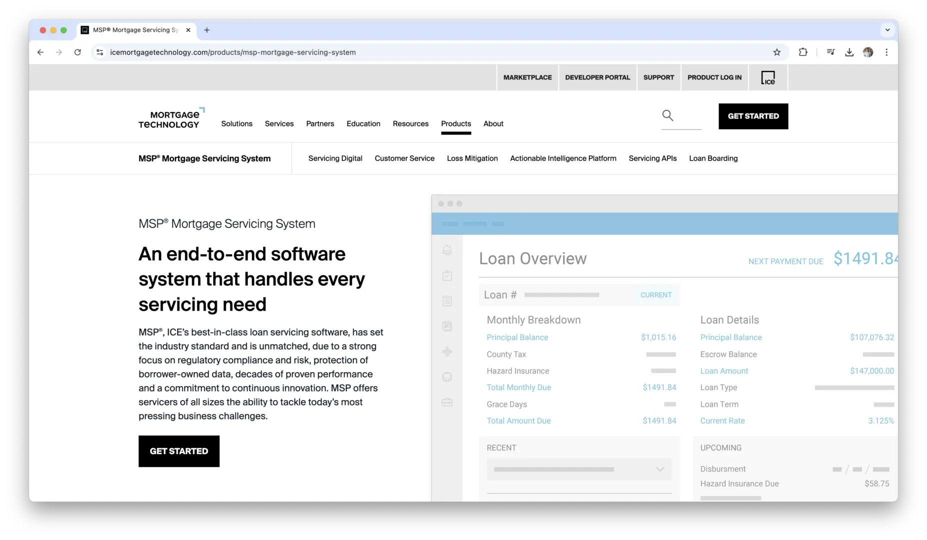Click the "$147,000.00" loan amount value
Screen dimensions: 927x540
(x=872, y=371)
